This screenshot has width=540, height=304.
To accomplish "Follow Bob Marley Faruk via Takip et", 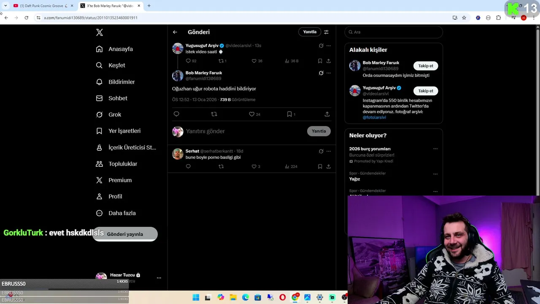I will [x=426, y=66].
